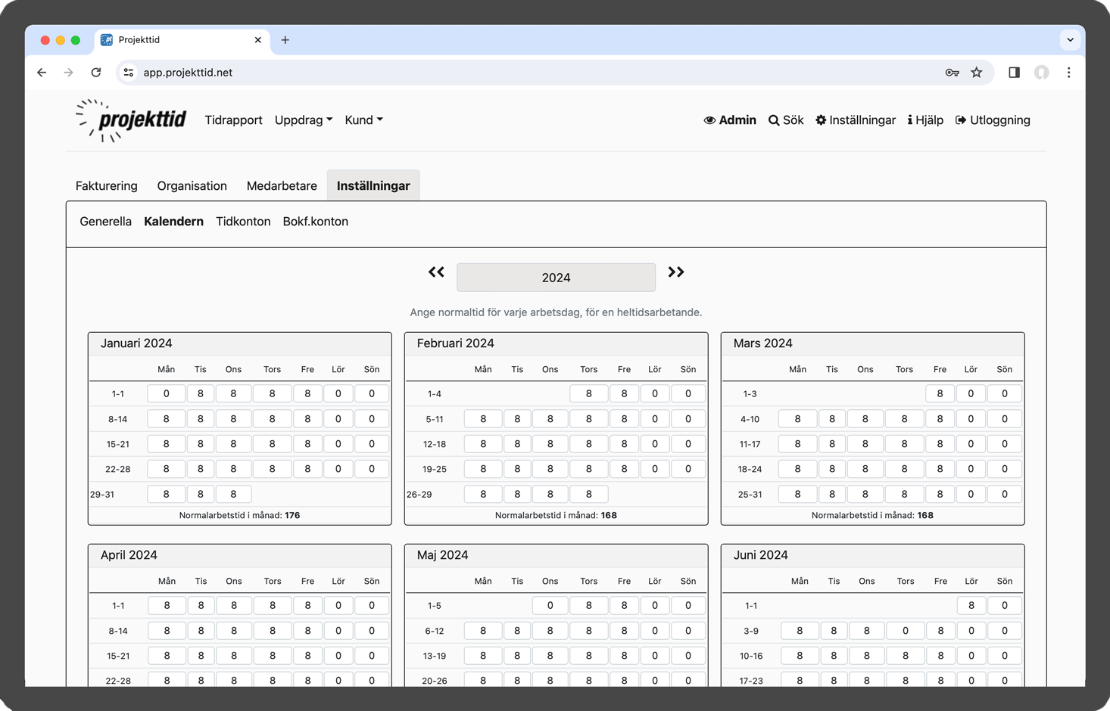Viewport: 1110px width, 711px height.
Task: Switch to the Medarbetare tab
Action: pyautogui.click(x=282, y=186)
